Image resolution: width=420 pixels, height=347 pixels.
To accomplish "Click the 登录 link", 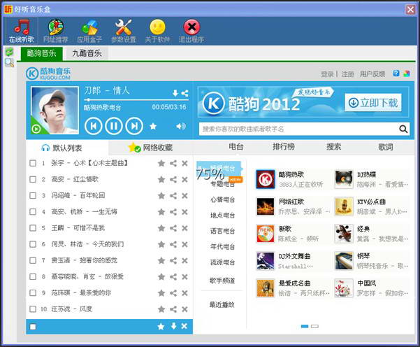I will (327, 74).
